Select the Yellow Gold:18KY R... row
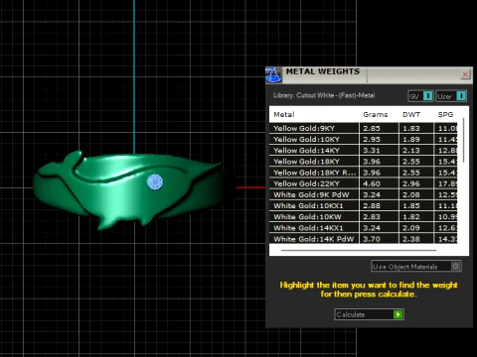Screen dimensions: 477x357 (364, 173)
